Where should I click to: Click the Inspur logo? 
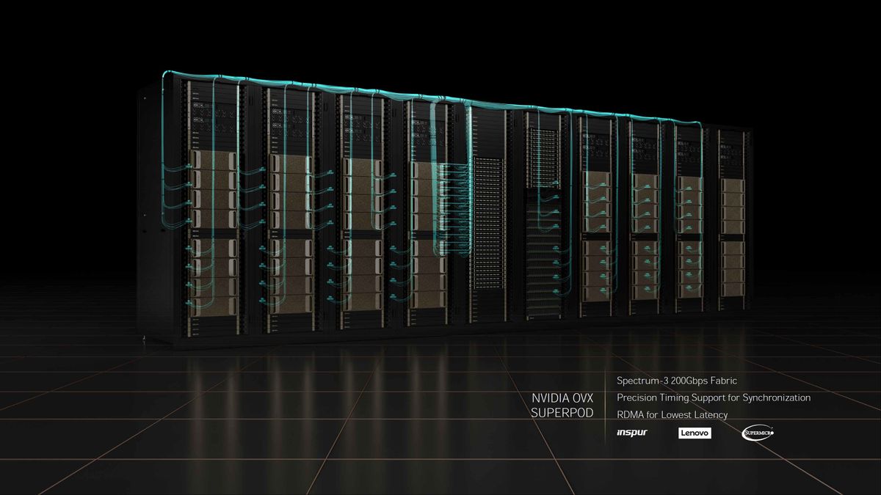(x=632, y=433)
